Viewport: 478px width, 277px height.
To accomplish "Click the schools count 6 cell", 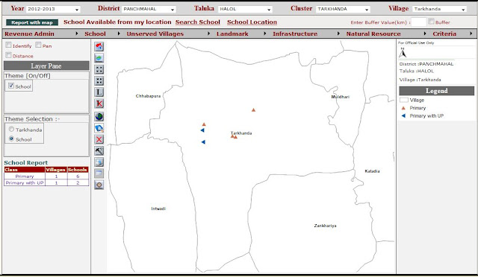I will click(78, 176).
